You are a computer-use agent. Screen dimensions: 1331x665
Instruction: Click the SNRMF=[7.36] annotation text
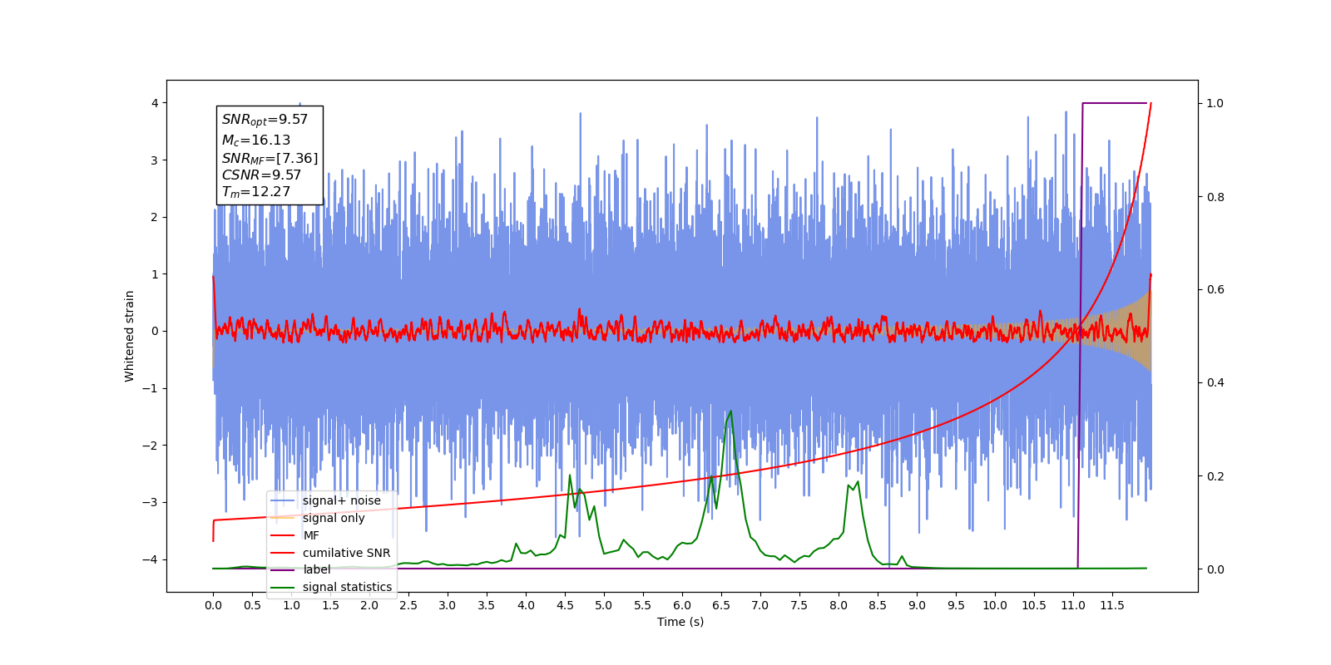pos(270,158)
